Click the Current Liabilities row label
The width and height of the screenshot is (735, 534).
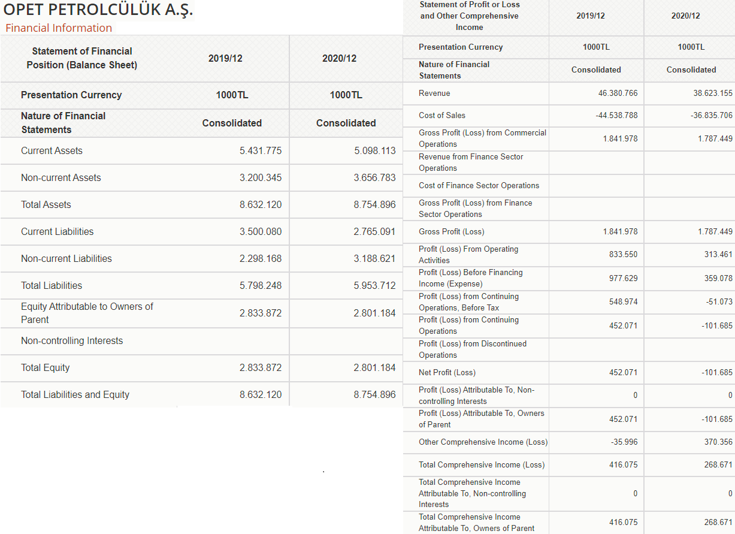[58, 232]
